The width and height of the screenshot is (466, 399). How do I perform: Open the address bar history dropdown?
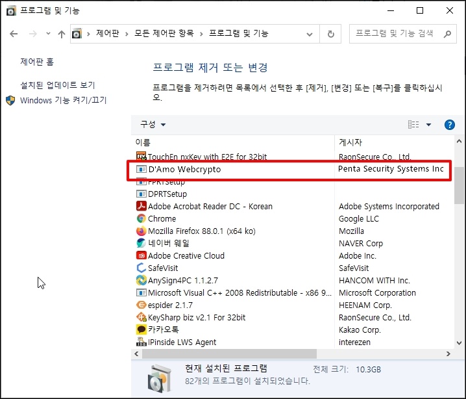pos(310,34)
